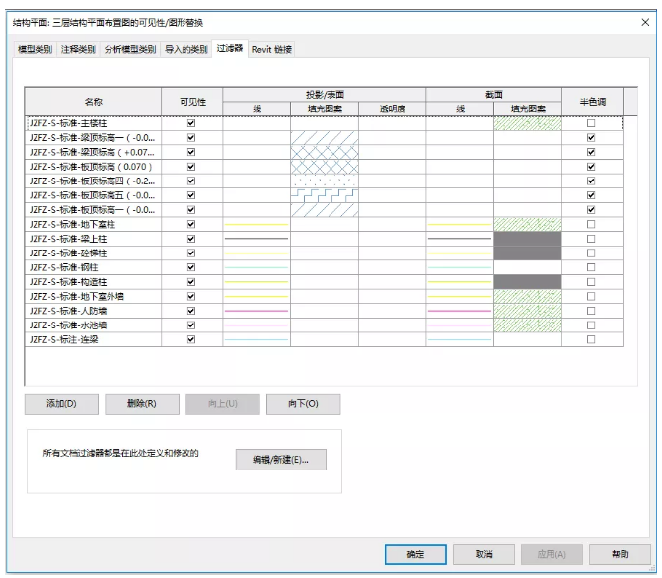Click the 半色调 column header
The image size is (662, 578).
592,102
